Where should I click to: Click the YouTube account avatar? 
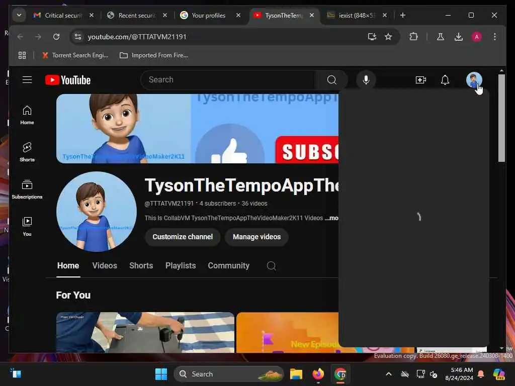[474, 80]
